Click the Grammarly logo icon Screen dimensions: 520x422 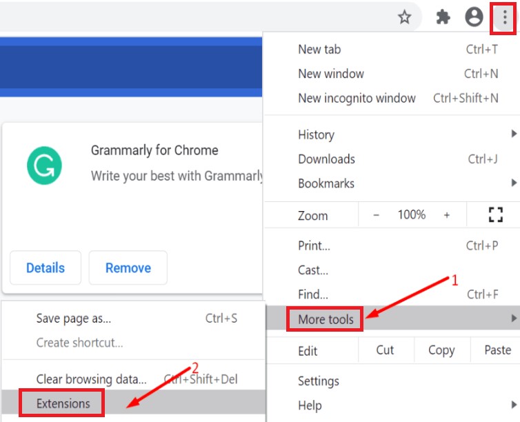44,165
